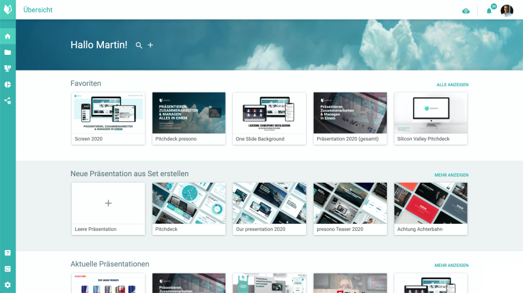Screen dimensions: 523x293
Task: Select the Achtung Achterbahn set
Action: [431, 209]
